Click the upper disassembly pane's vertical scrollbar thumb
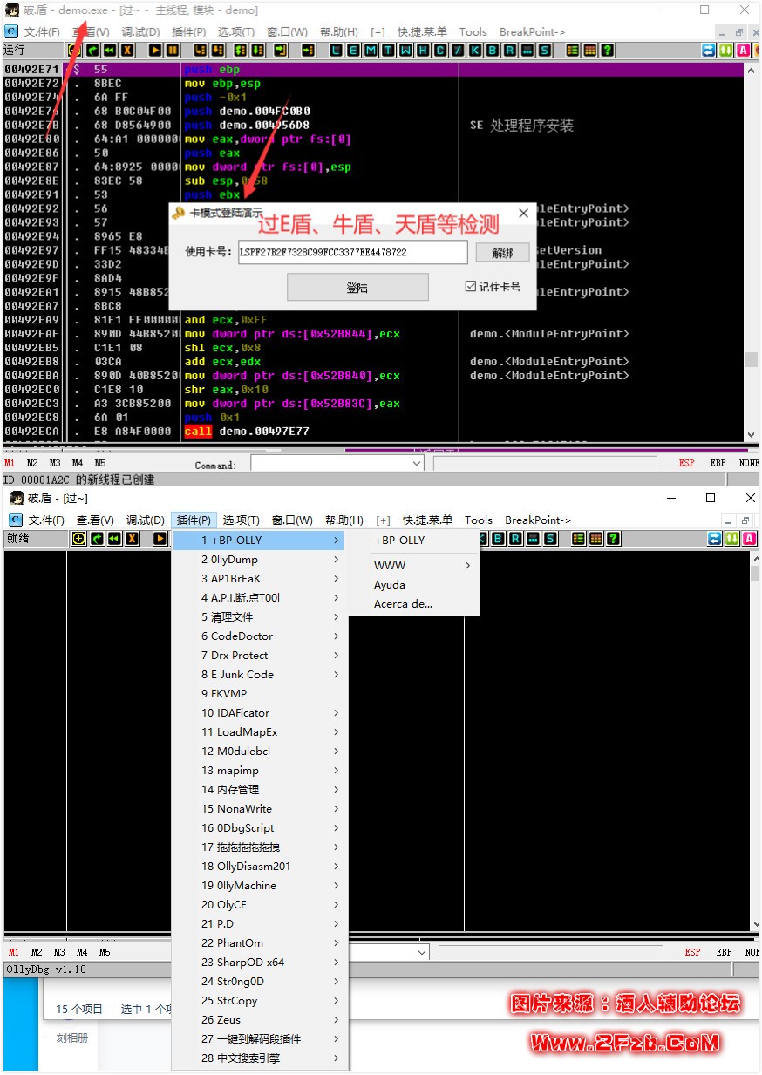The height and width of the screenshot is (1075, 762). coord(751,359)
